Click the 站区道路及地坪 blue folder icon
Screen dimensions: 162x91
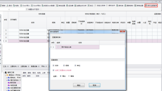coord(9,88)
